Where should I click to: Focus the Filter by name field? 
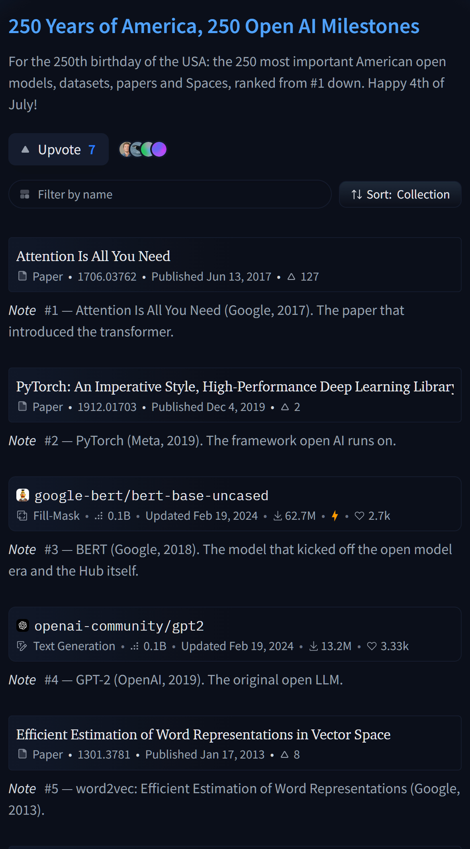(170, 194)
